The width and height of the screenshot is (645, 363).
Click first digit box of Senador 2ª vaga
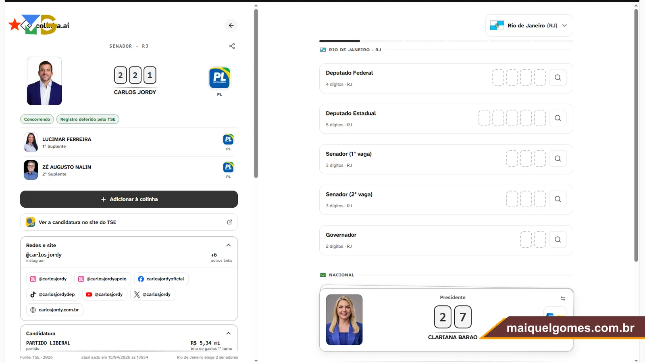pyautogui.click(x=512, y=199)
